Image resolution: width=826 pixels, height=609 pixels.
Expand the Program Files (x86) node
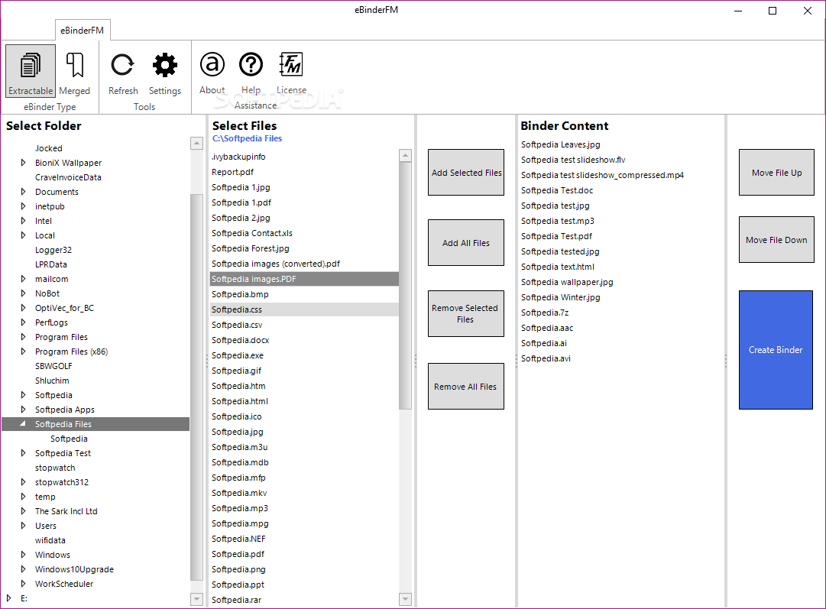[x=23, y=351]
